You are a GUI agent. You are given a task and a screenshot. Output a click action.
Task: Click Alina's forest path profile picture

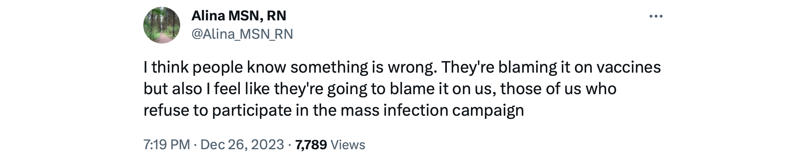point(162,25)
